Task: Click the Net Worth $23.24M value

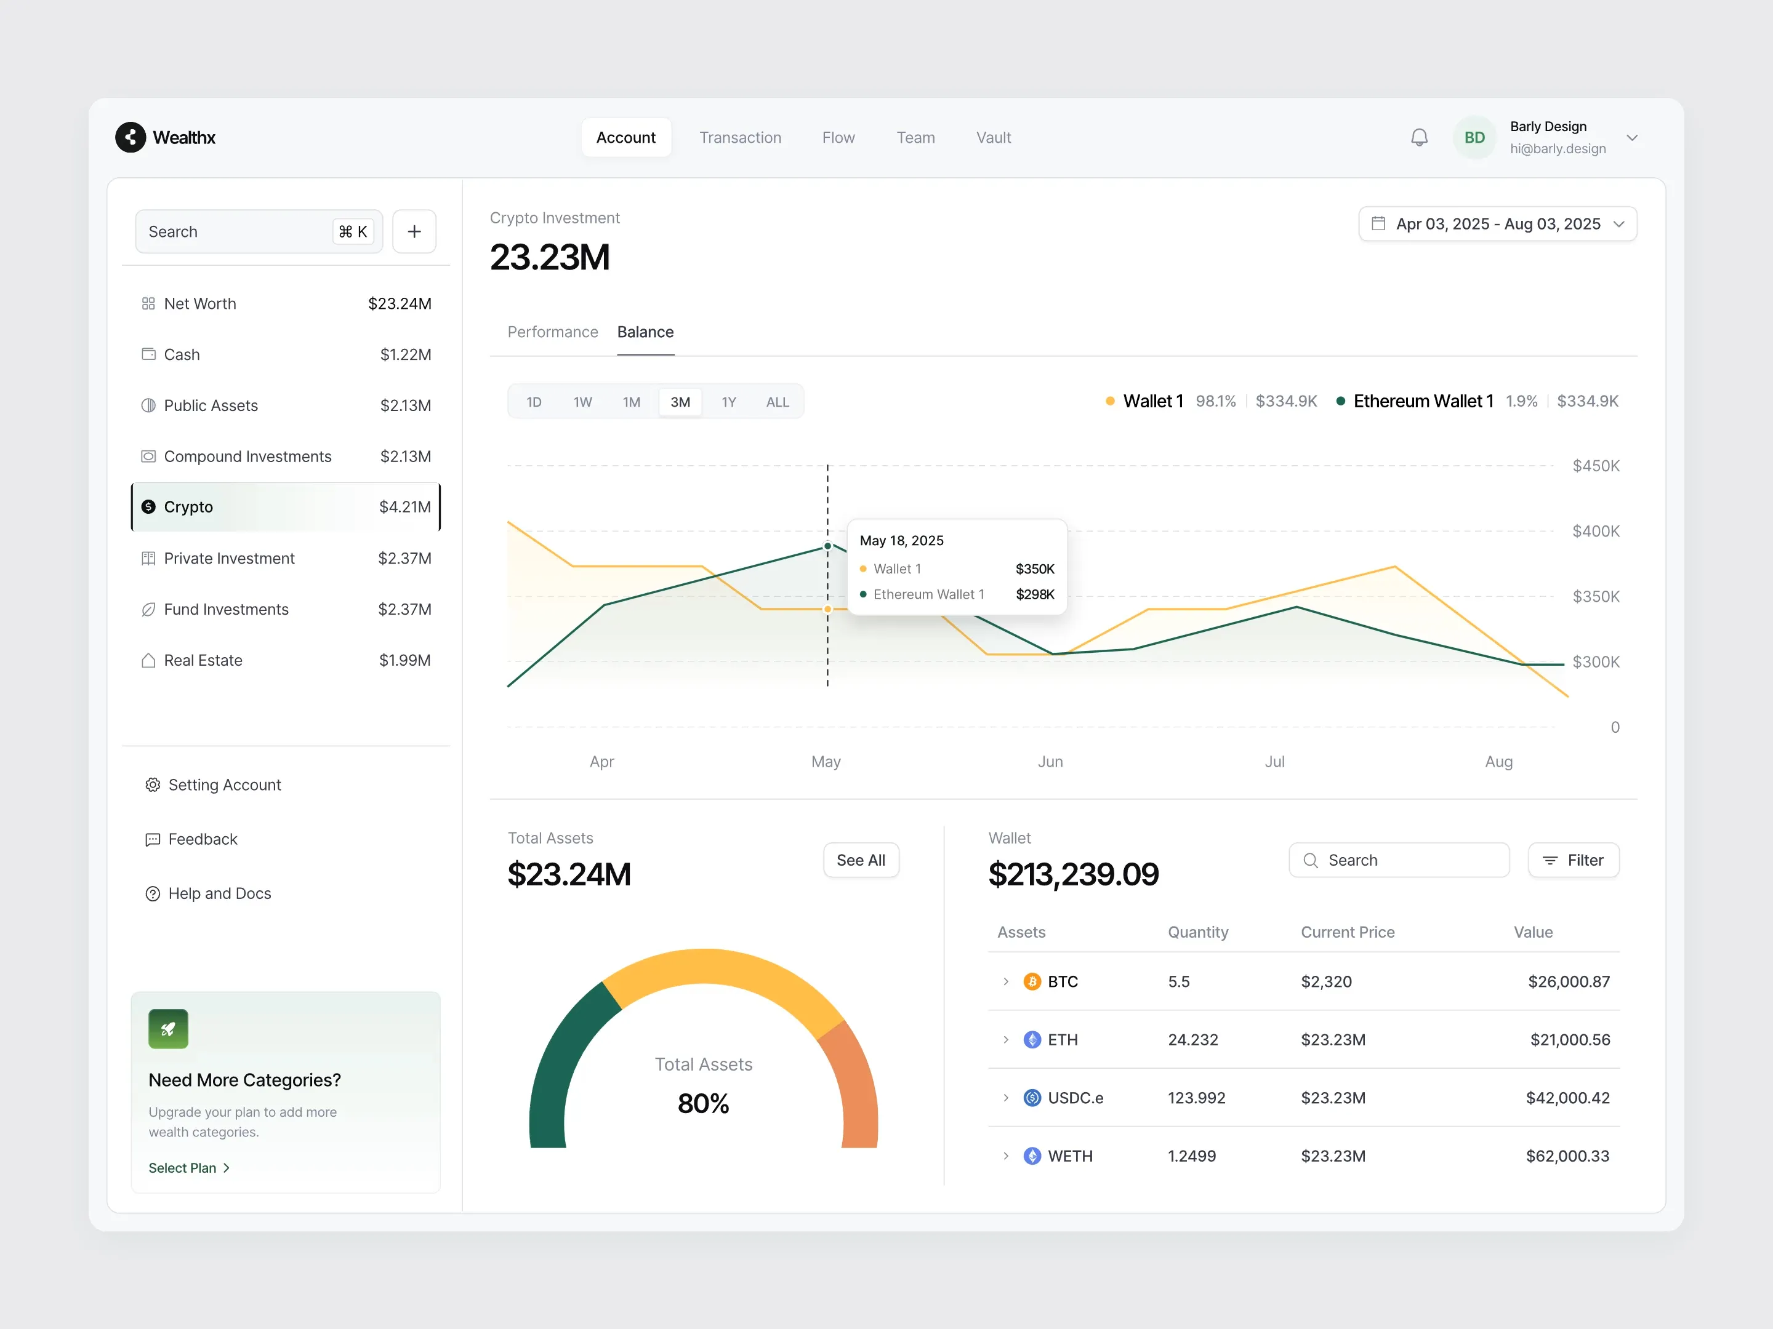Action: pyautogui.click(x=399, y=303)
